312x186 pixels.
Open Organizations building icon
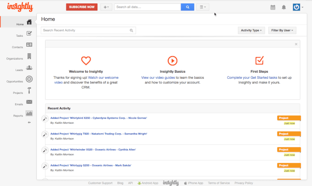pyautogui.click(x=29, y=56)
